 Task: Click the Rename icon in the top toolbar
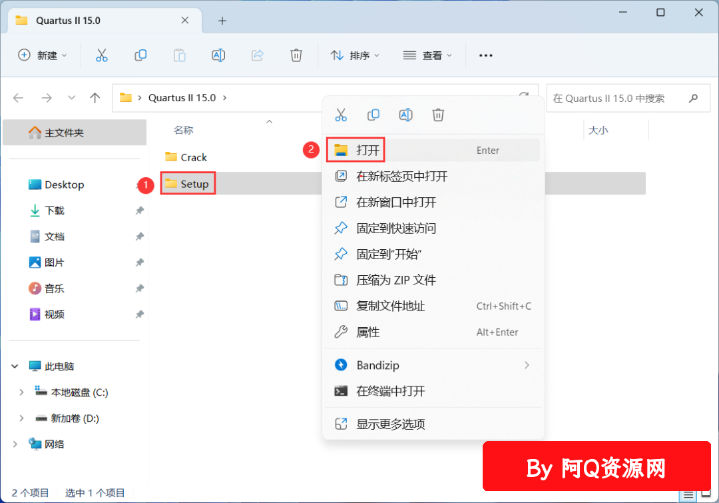[218, 55]
